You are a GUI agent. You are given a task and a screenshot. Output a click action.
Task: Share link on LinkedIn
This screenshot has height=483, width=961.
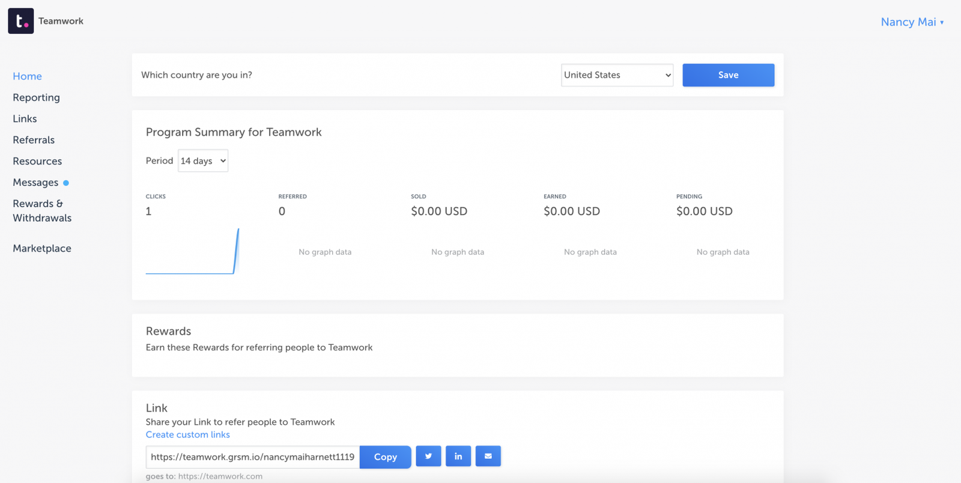458,457
